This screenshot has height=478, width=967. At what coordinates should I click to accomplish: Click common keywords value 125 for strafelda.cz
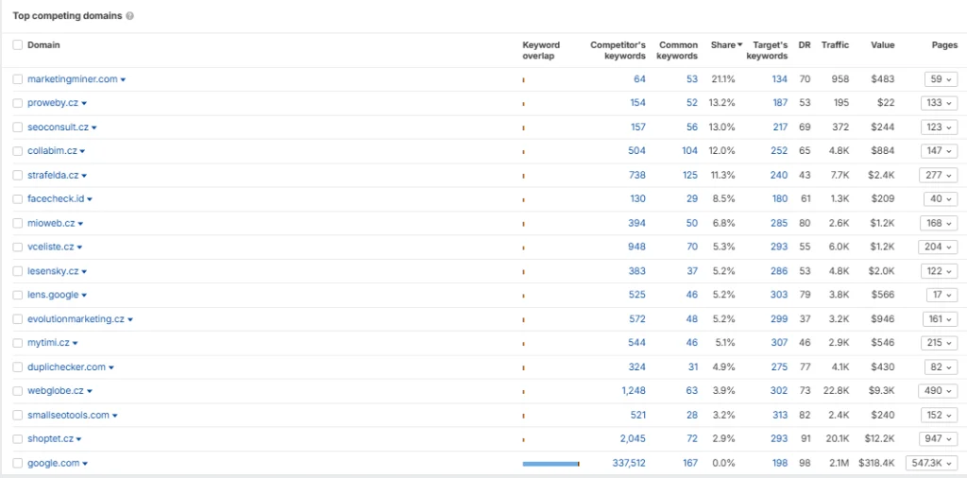690,175
